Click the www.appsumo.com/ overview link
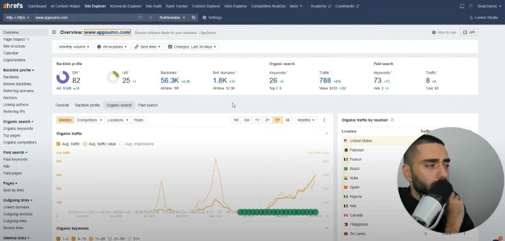The height and width of the screenshot is (241, 505). (107, 33)
